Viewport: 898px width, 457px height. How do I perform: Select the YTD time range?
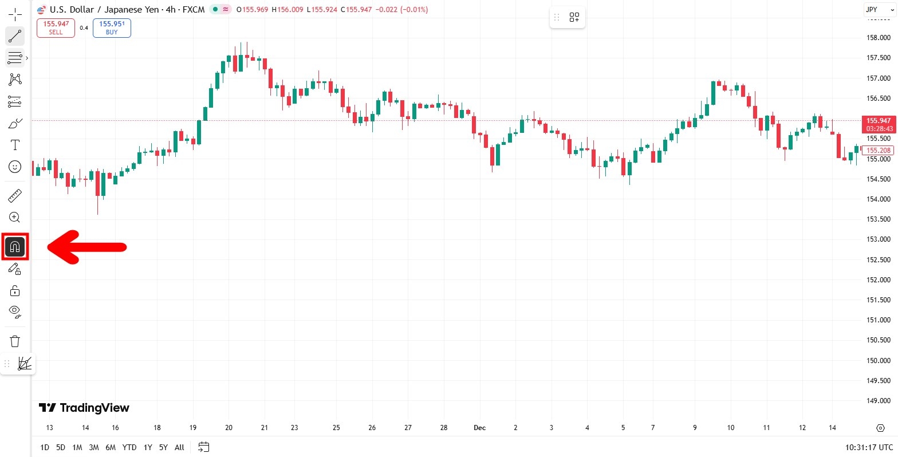pos(129,447)
